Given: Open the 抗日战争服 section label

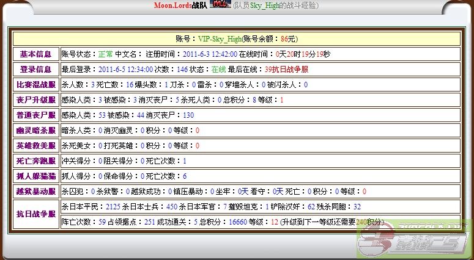Looking at the screenshot, I should (x=36, y=214).
